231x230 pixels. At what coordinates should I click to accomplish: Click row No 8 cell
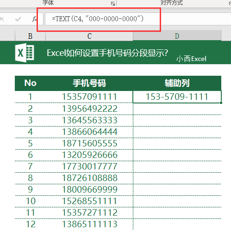click(x=30, y=178)
